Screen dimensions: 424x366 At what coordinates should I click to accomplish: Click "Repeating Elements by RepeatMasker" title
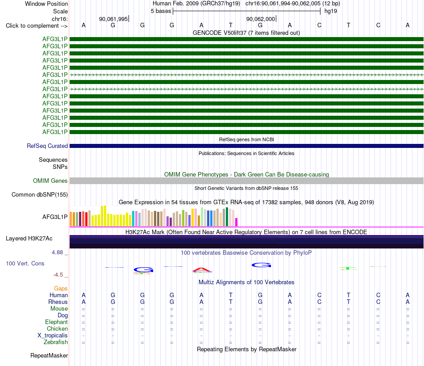tap(247, 349)
